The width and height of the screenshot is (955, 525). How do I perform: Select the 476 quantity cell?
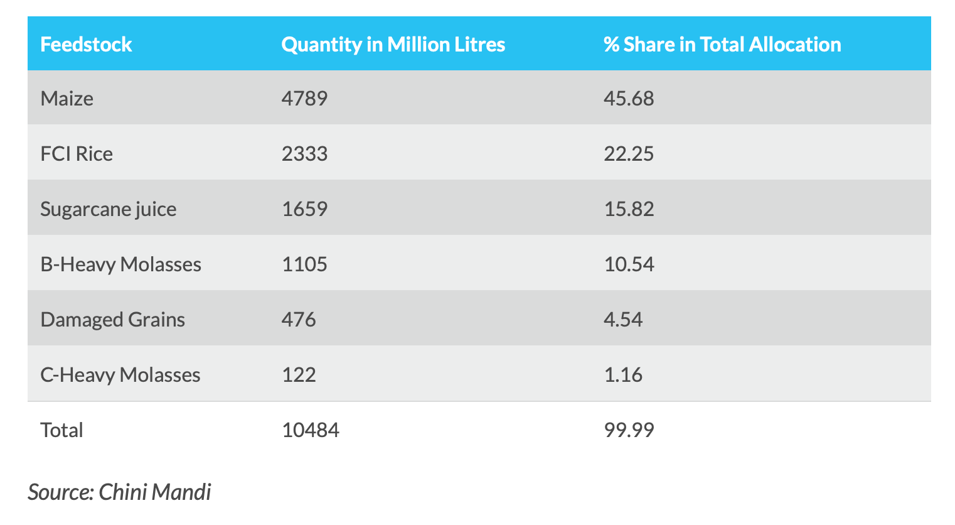click(299, 320)
